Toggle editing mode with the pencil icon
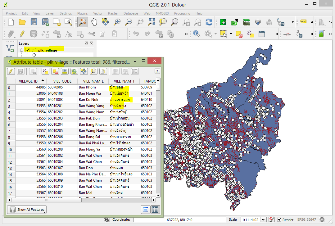The width and height of the screenshot is (335, 226). (x=11, y=71)
